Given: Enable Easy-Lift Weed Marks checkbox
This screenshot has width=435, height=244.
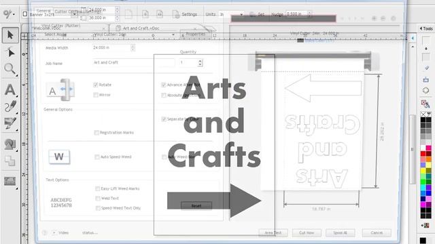Looking at the screenshot, I should coord(97,188).
